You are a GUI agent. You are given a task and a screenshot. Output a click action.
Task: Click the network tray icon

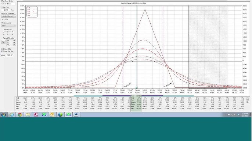232,115
